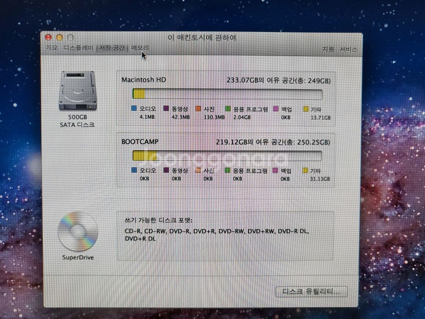The height and width of the screenshot is (319, 425).
Task: Click the 지원 link at top right
Action: [327, 49]
